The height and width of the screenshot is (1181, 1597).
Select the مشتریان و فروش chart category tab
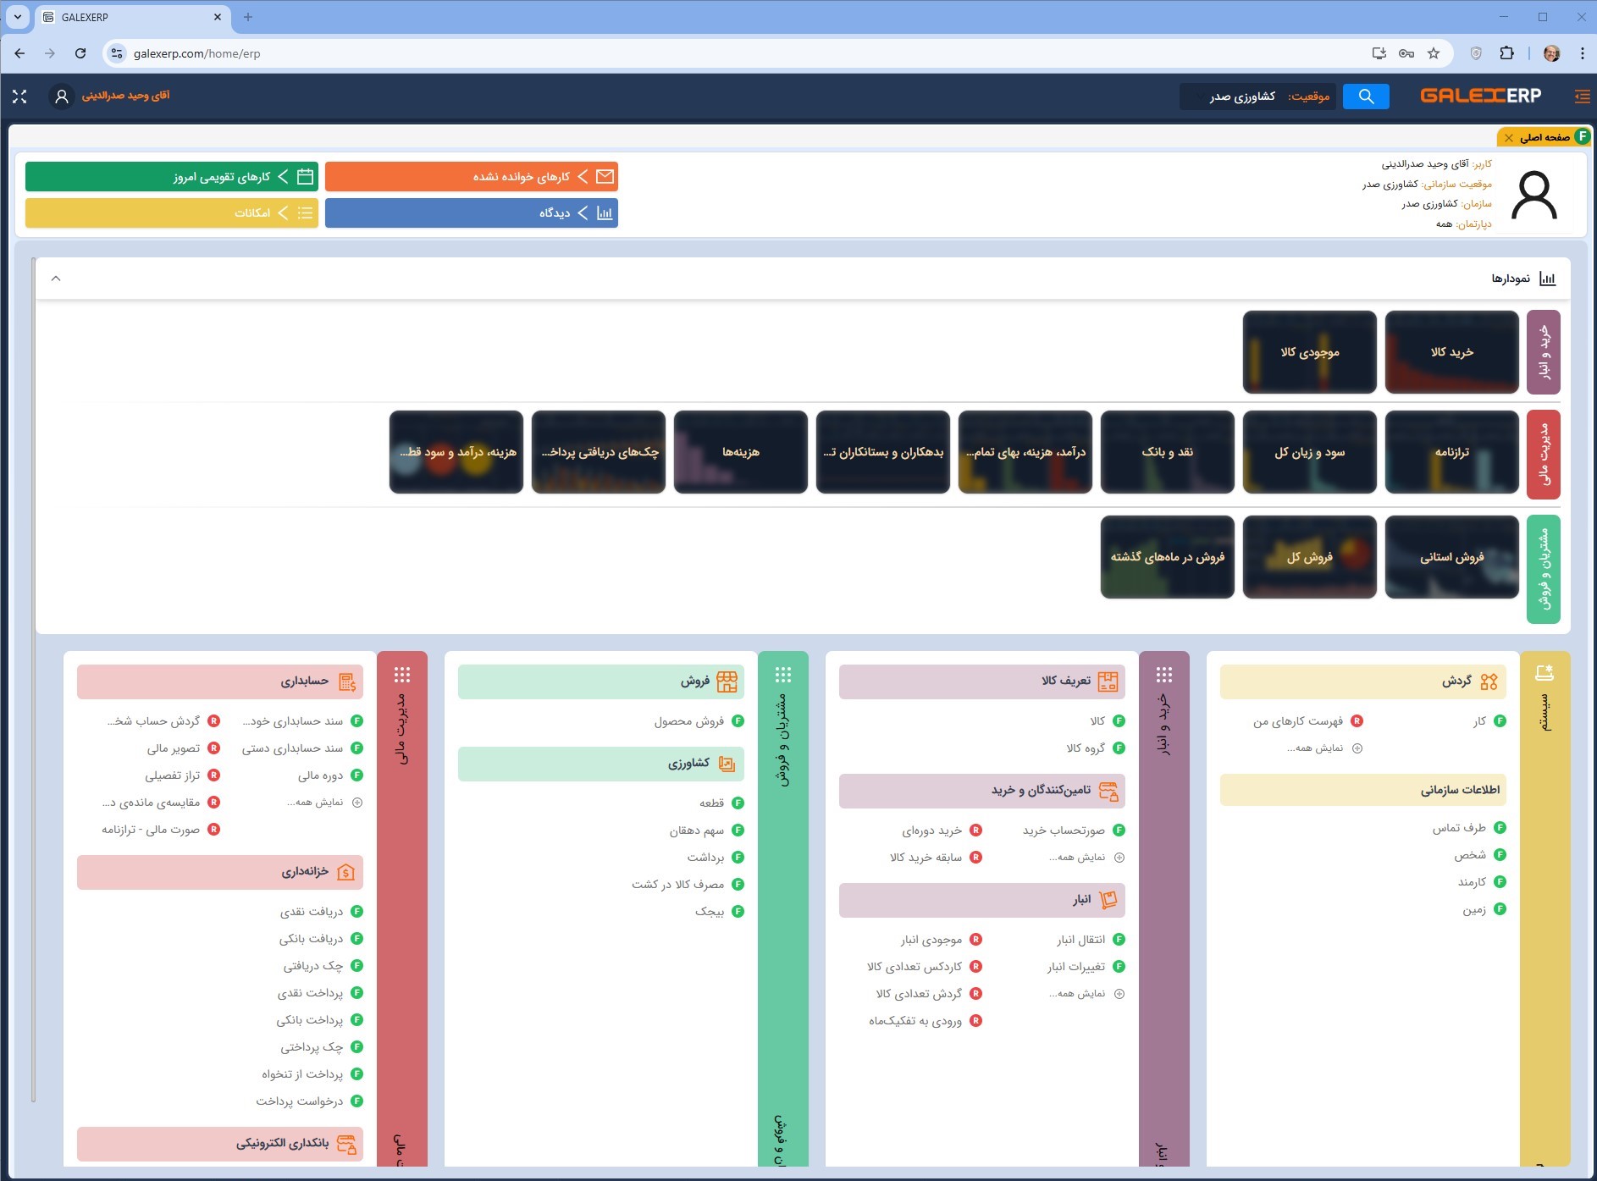(1544, 569)
